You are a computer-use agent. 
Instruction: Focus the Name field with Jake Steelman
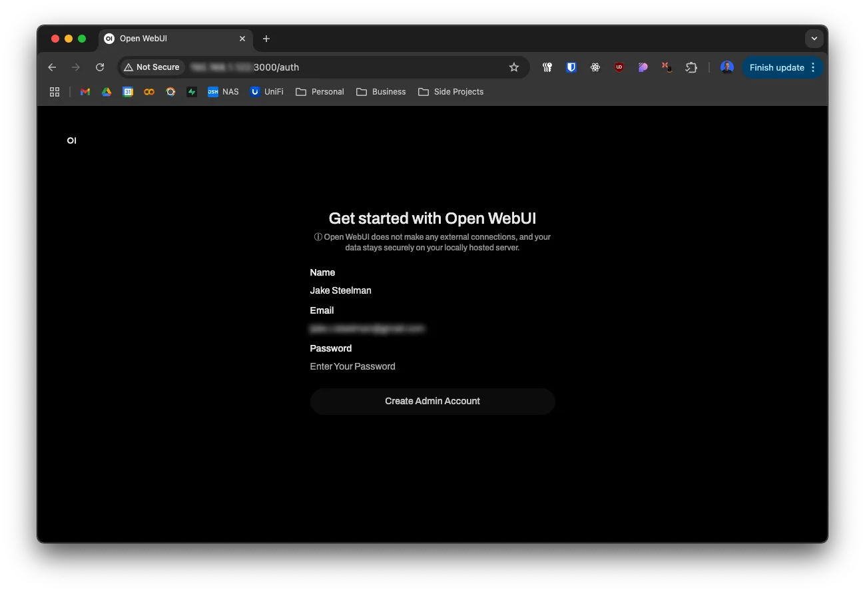pyautogui.click(x=432, y=290)
